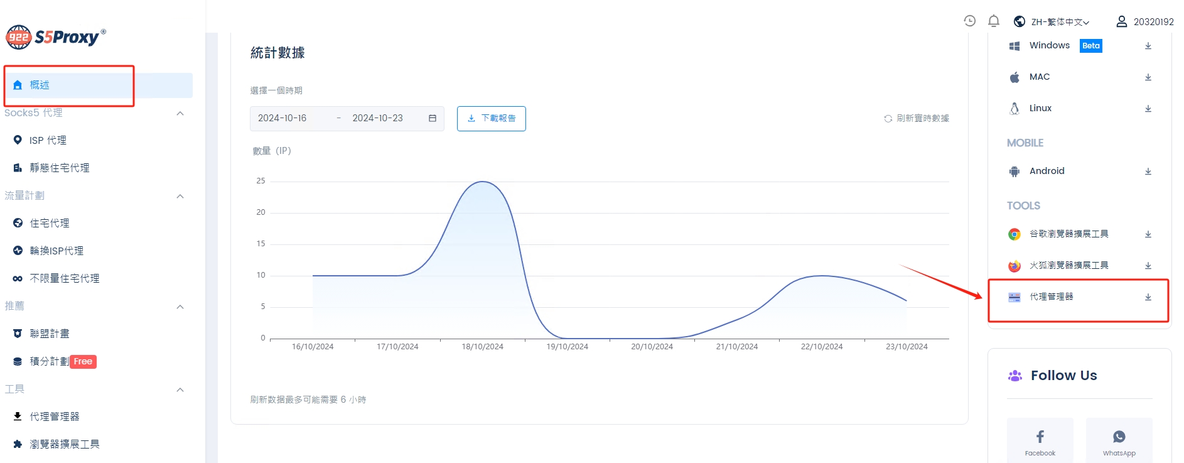Open the 20320192 user account menu
The width and height of the screenshot is (1184, 463).
(x=1144, y=22)
